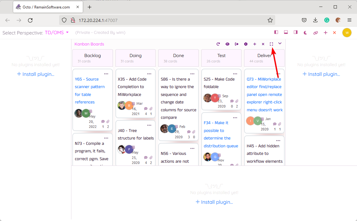Toggle dark mode with moon icon
357x221 pixels.
tap(305, 33)
